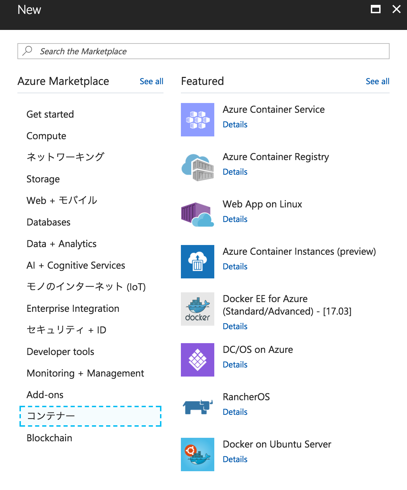Open Details for Docker EE for Azure
This screenshot has width=407, height=490.
[235, 326]
